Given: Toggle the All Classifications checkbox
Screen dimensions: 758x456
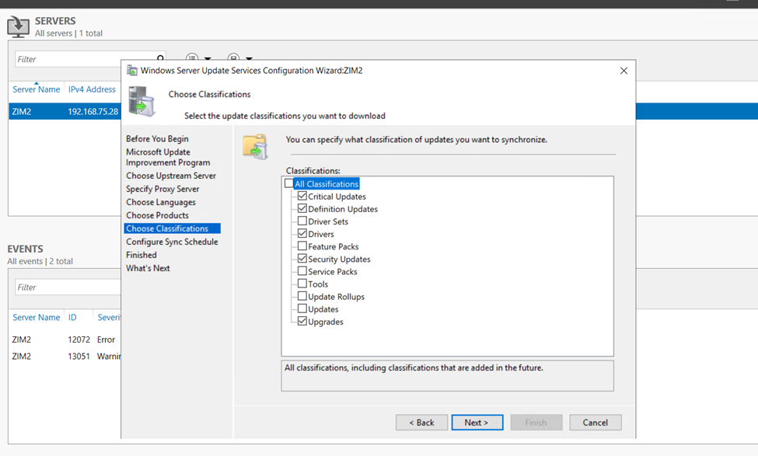Looking at the screenshot, I should coord(290,184).
